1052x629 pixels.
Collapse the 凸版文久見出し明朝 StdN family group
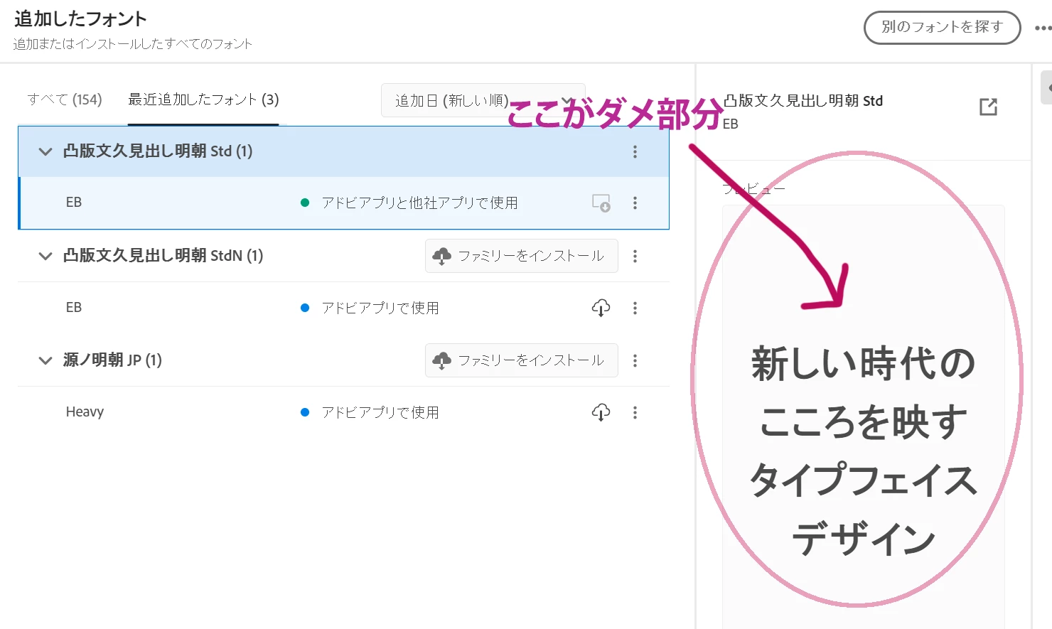(45, 256)
